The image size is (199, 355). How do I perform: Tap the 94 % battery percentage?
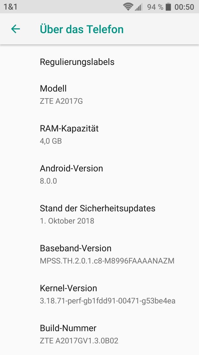click(155, 7)
